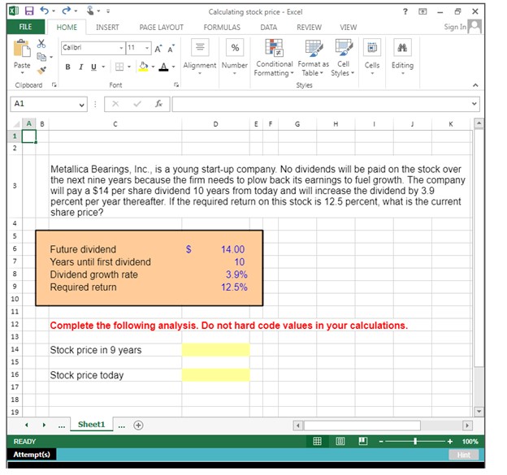This screenshot has width=507, height=475.
Task: Click the Cell Styles icon
Action: [x=344, y=47]
